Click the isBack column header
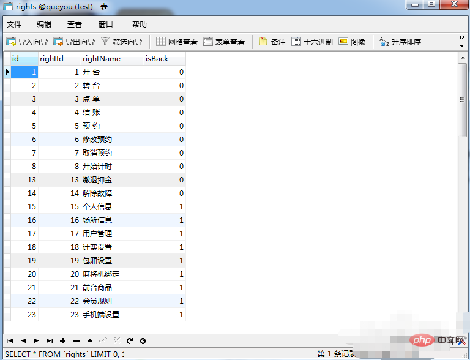The height and width of the screenshot is (360, 470). click(165, 59)
